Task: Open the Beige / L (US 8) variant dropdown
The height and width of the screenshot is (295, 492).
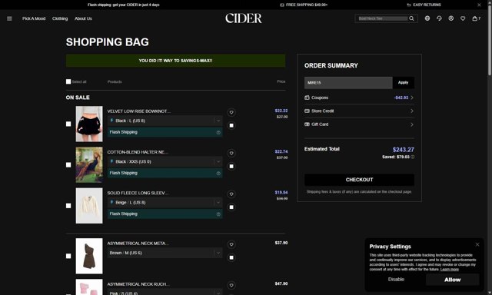Action: click(165, 203)
